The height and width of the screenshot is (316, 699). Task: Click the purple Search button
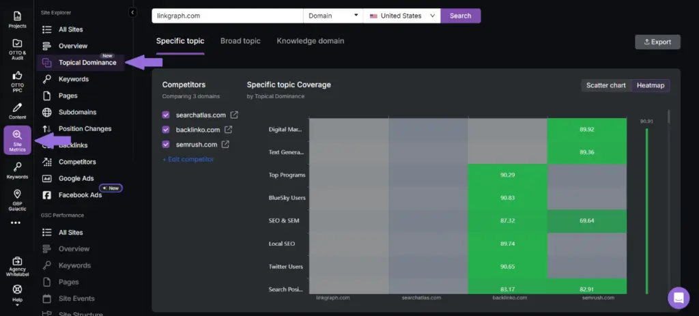click(x=461, y=16)
